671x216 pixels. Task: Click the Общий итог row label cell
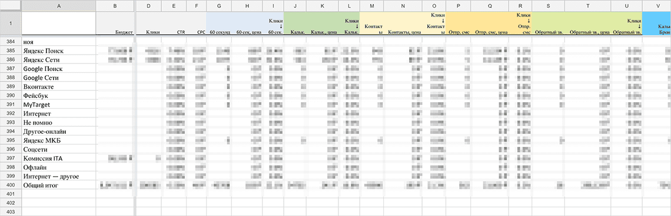(x=59, y=185)
